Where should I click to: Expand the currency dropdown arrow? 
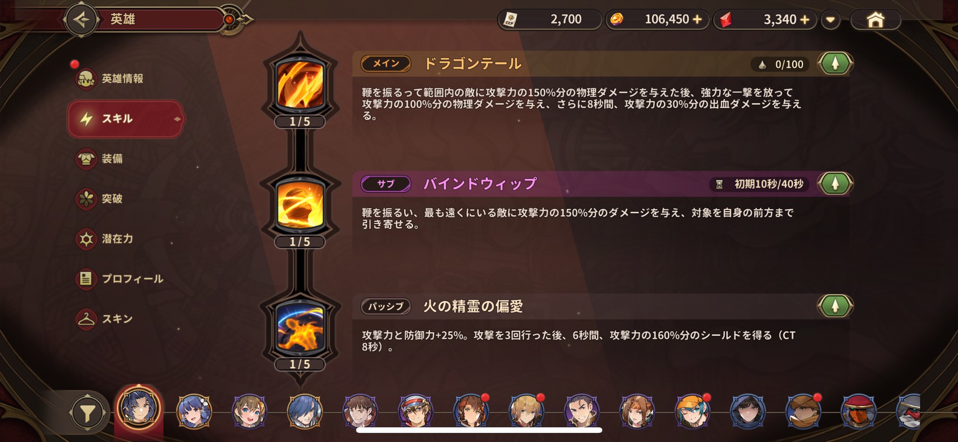[x=830, y=20]
